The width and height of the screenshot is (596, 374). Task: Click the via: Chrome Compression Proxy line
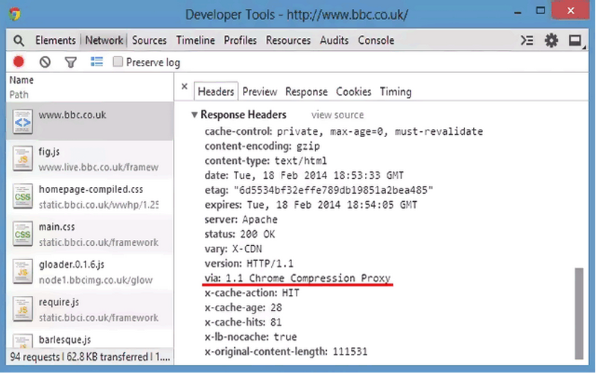click(x=297, y=278)
